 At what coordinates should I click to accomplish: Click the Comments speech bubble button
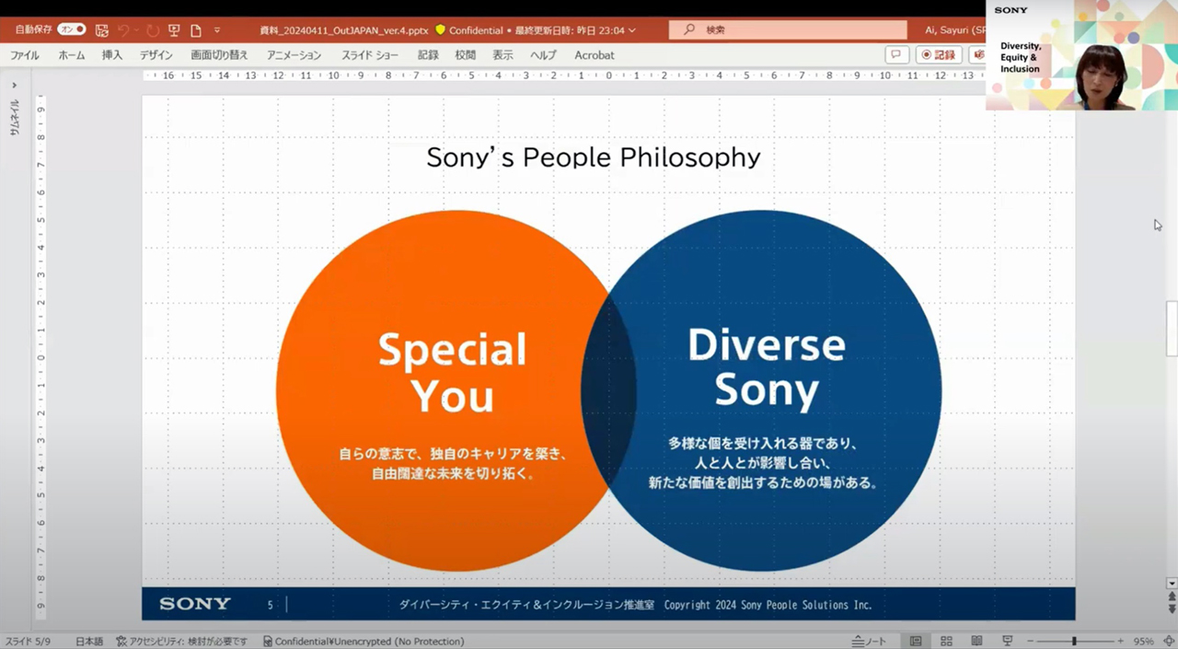896,55
